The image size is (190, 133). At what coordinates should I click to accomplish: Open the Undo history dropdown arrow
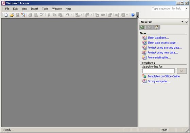pos(71,15)
